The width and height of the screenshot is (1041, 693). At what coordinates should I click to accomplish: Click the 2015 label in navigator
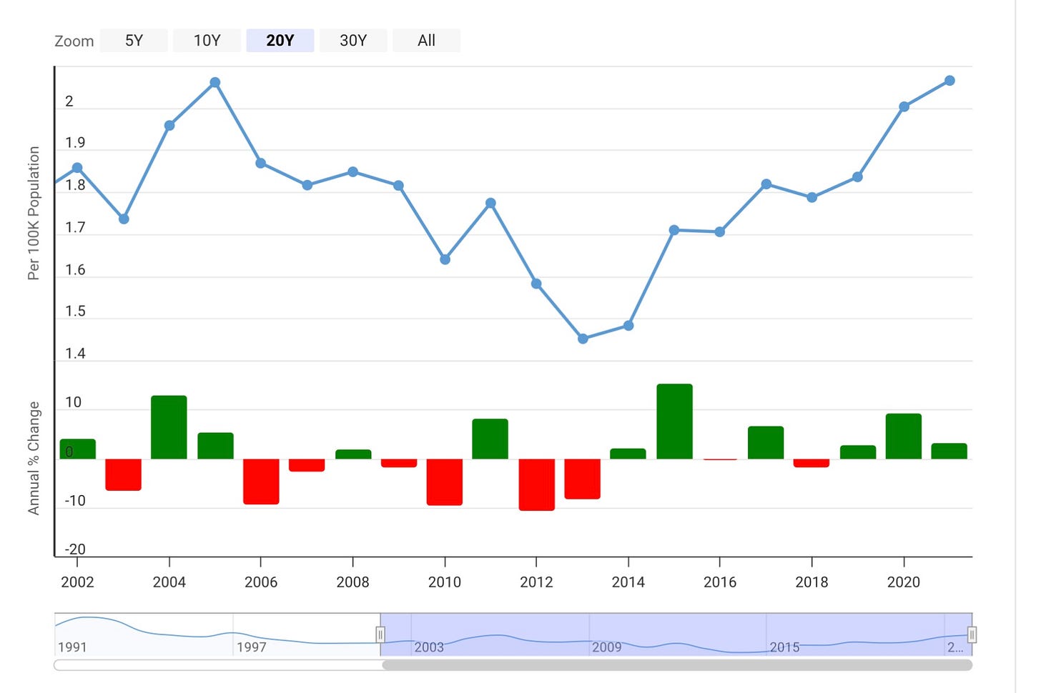tap(784, 647)
